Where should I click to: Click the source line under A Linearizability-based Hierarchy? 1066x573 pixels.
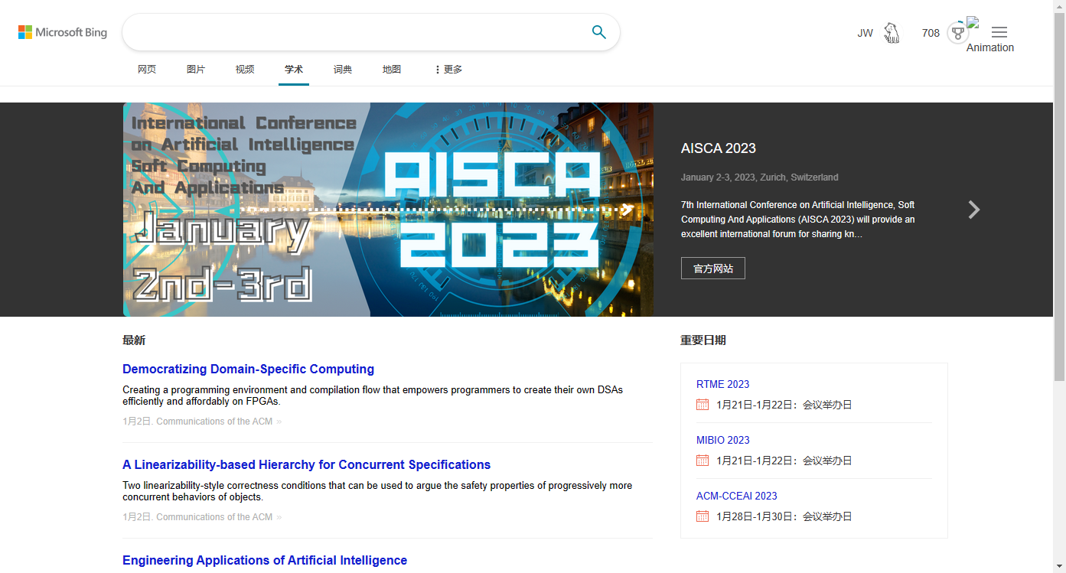click(202, 517)
